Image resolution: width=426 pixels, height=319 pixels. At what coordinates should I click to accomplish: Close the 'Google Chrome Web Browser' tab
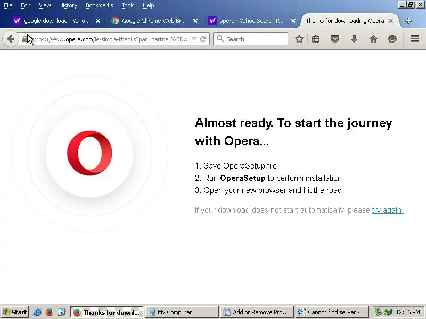click(195, 21)
